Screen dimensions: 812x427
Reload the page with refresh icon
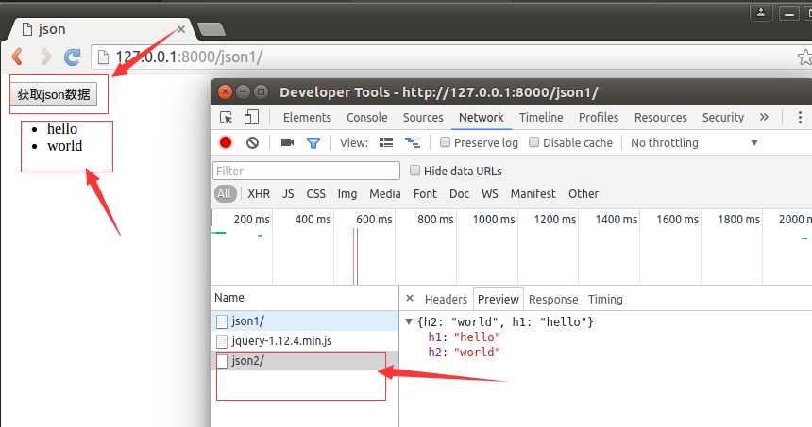[72, 57]
